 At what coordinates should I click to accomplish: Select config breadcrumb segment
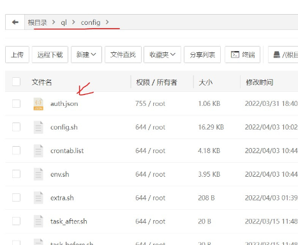tap(91, 22)
